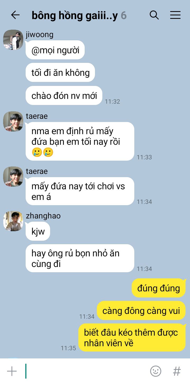Tap the hashtag icon in the input bar
The height and width of the screenshot is (386, 190).
(x=177, y=371)
